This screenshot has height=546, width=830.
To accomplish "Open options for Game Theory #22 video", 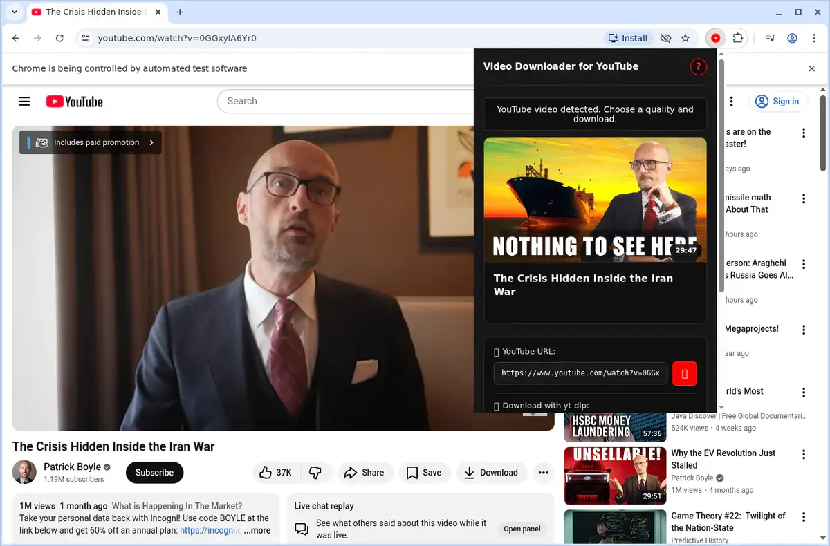I will 804,517.
